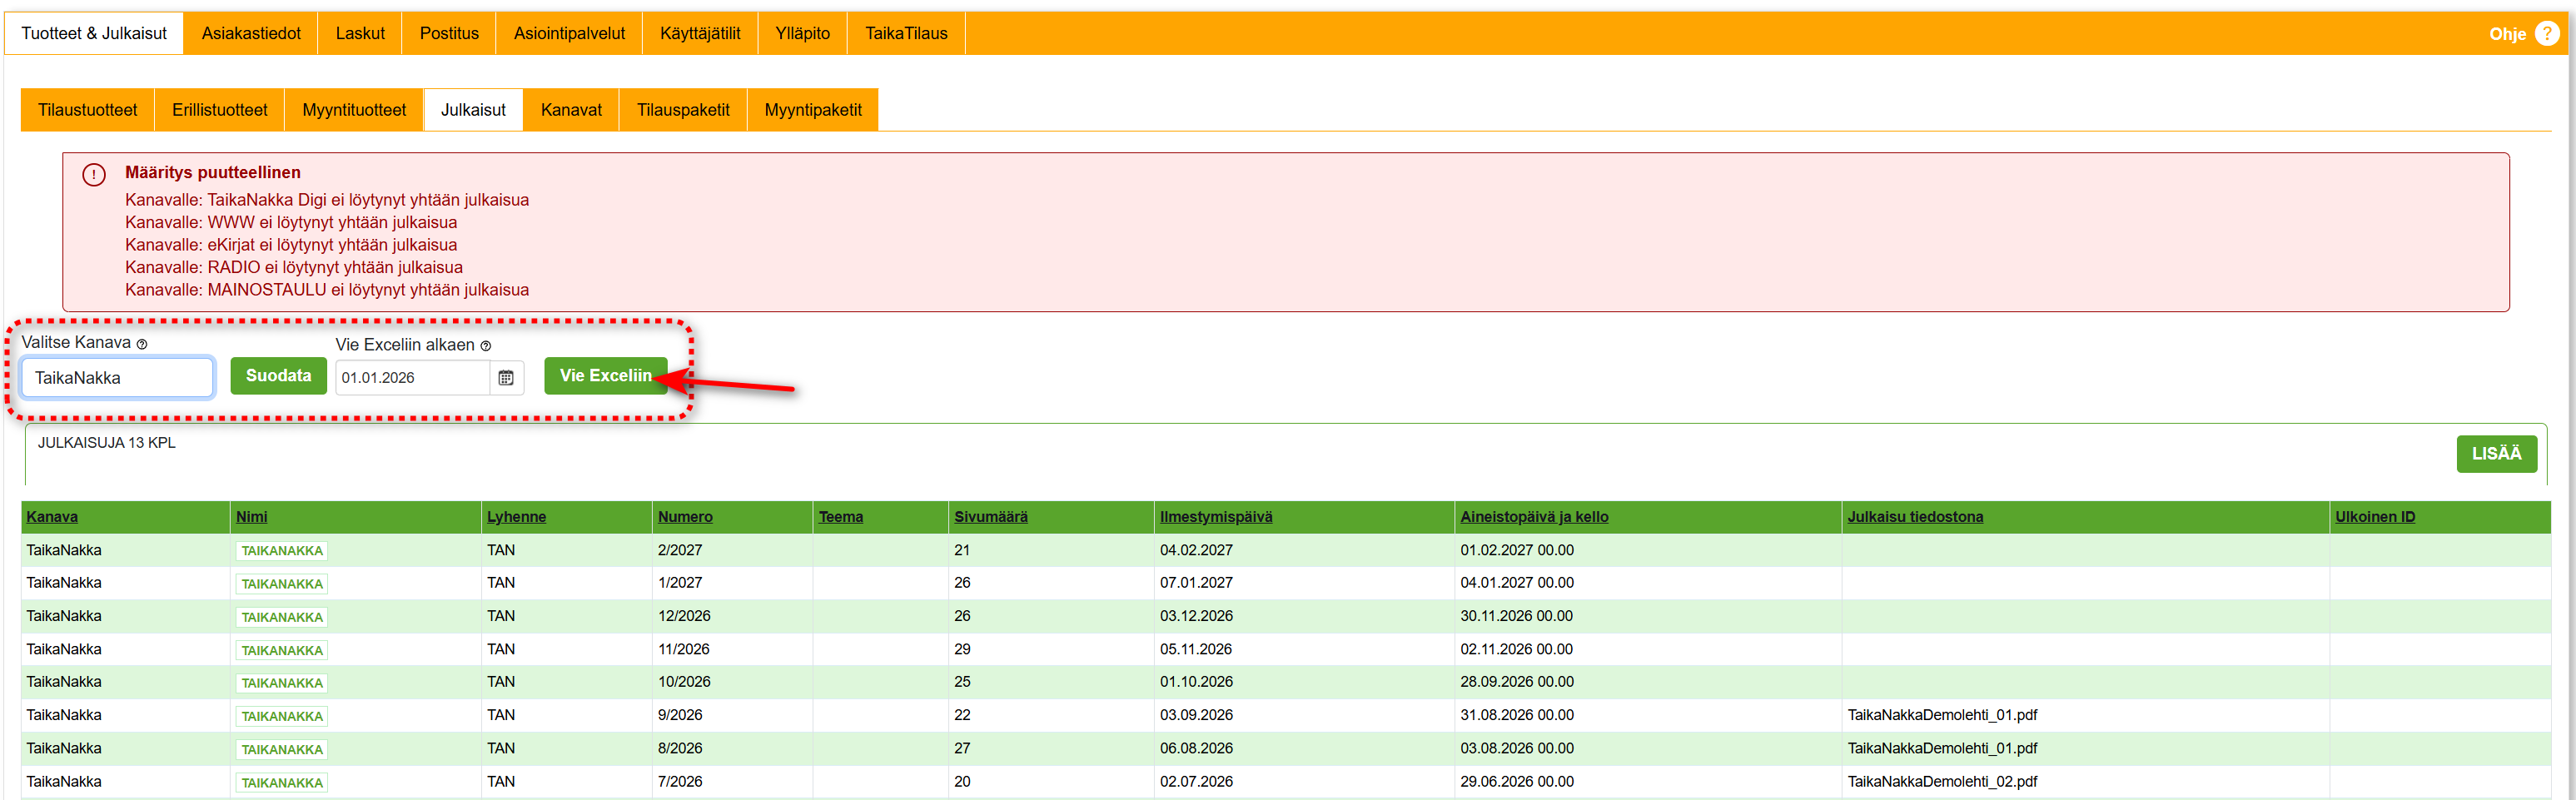Click the LISÄÄ add button

pos(2496,454)
